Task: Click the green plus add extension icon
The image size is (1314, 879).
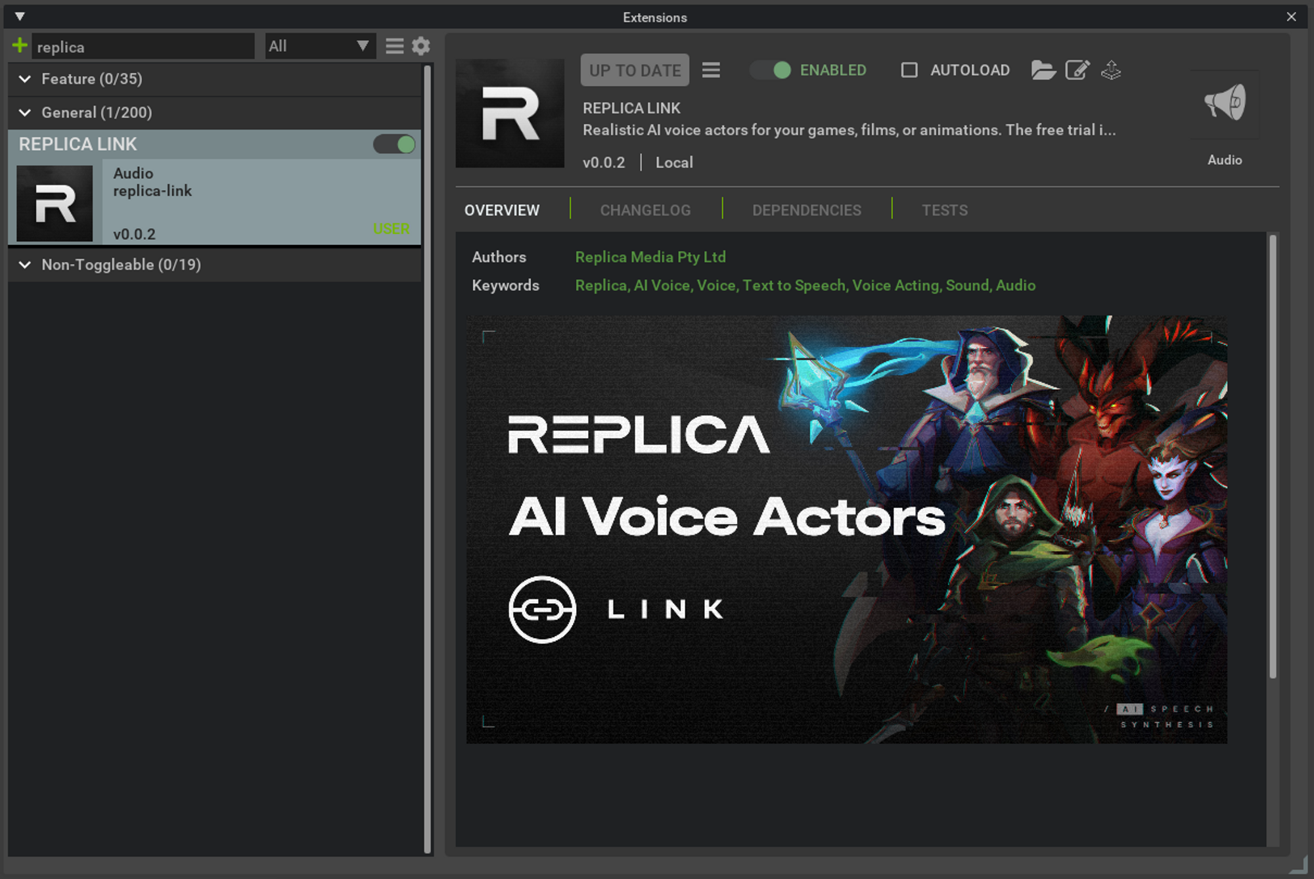Action: (20, 45)
